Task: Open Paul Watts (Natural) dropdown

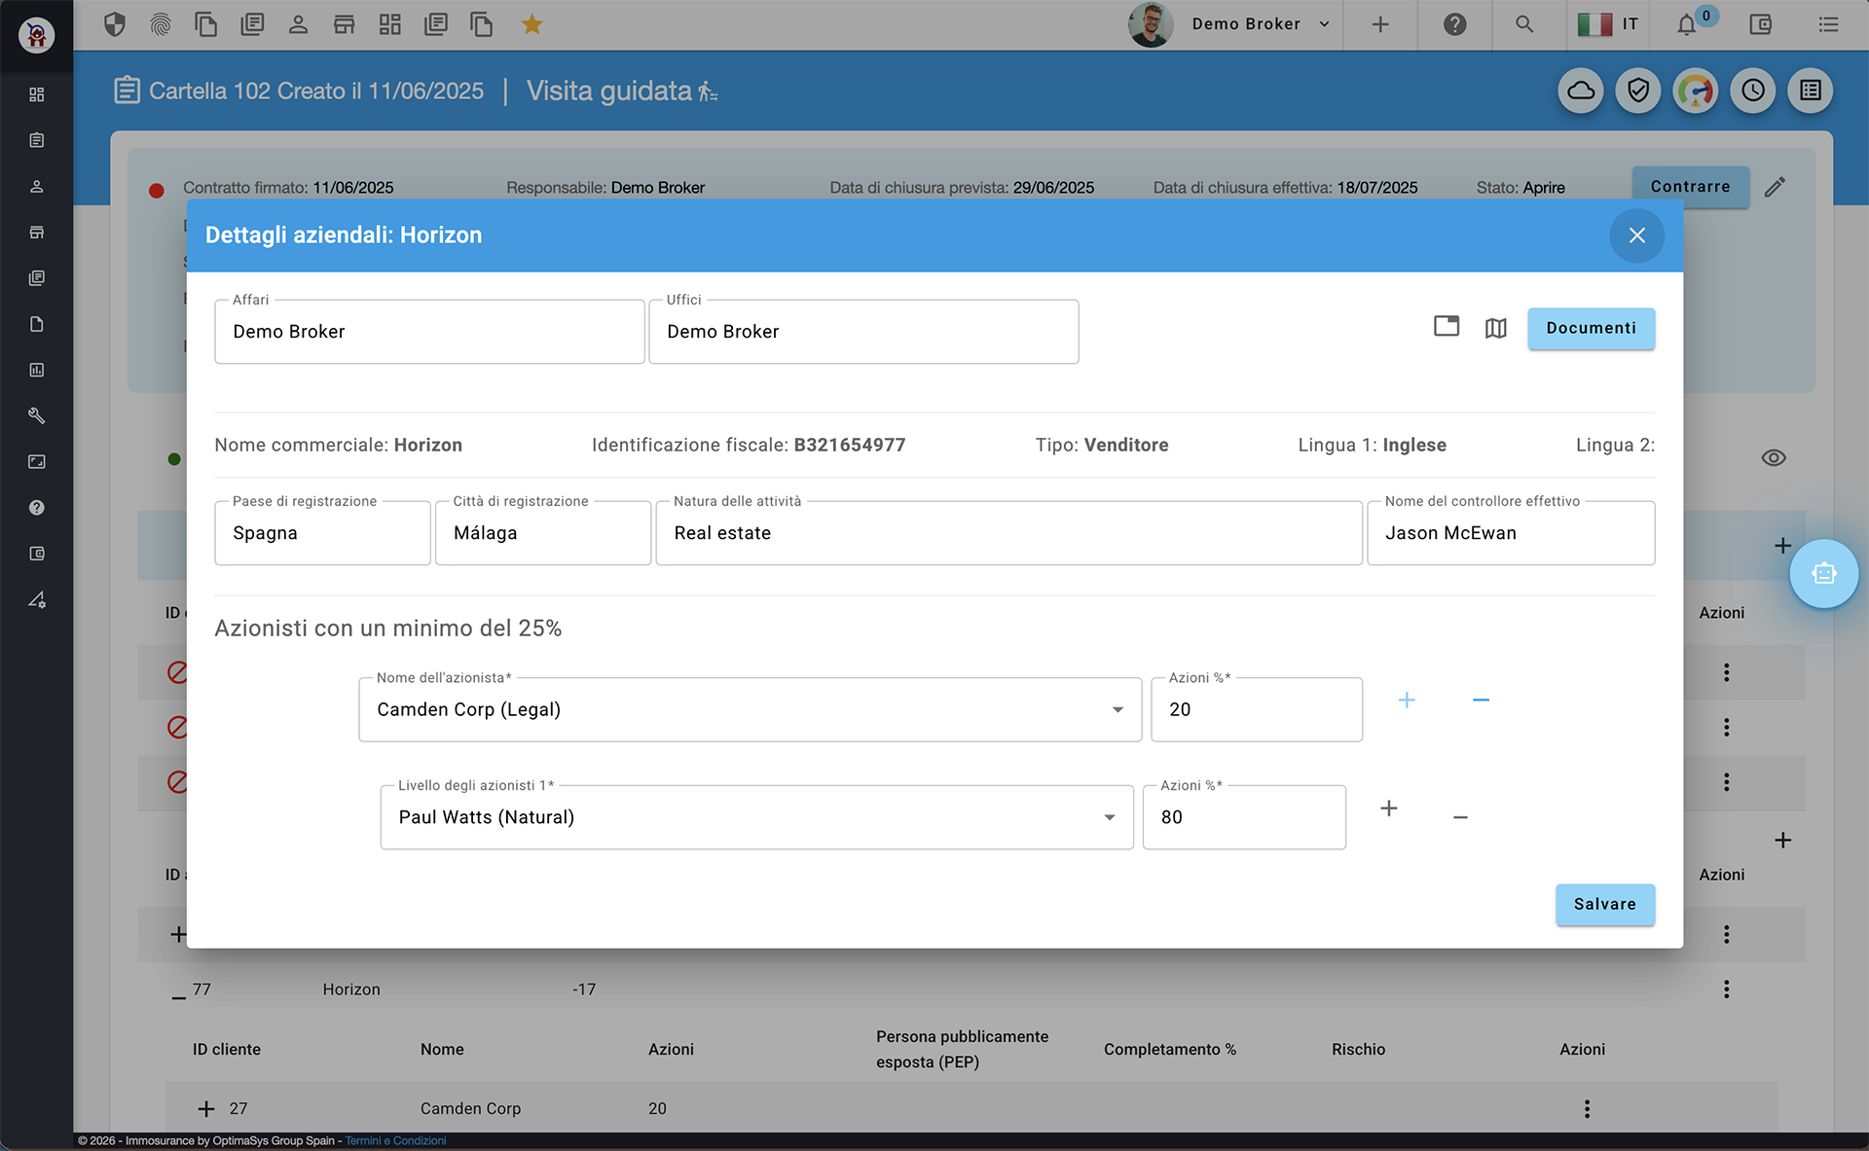Action: tap(1109, 817)
